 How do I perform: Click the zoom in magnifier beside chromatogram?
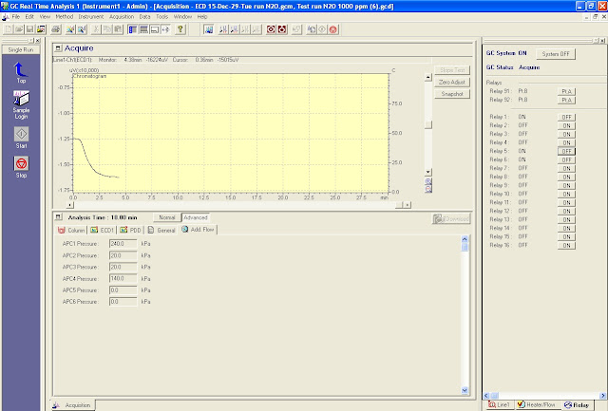pyautogui.click(x=428, y=181)
